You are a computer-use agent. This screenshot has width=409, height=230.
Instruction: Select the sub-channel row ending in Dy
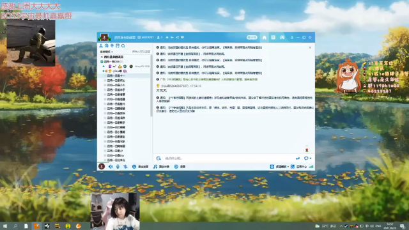coord(116,155)
